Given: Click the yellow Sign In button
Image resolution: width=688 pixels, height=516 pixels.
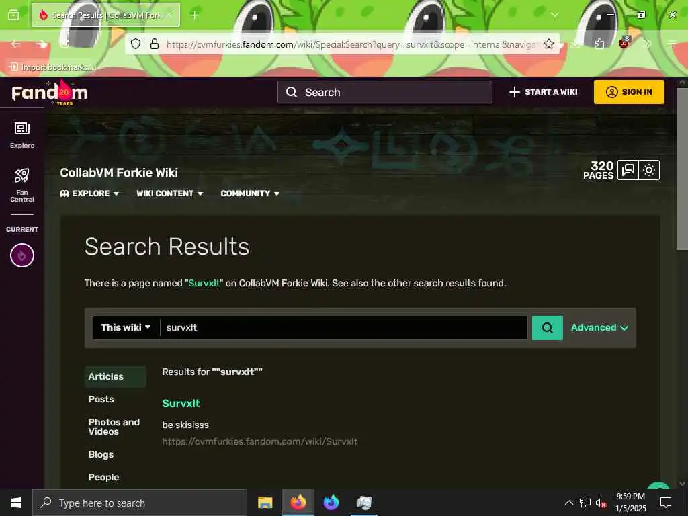Looking at the screenshot, I should pyautogui.click(x=629, y=92).
